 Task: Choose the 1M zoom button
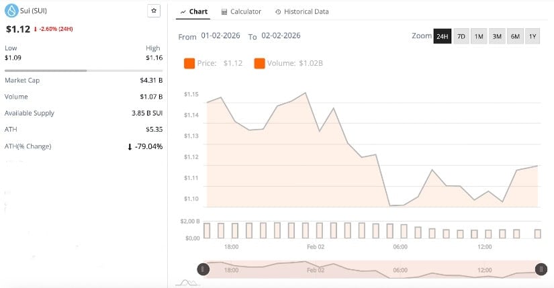[479, 36]
